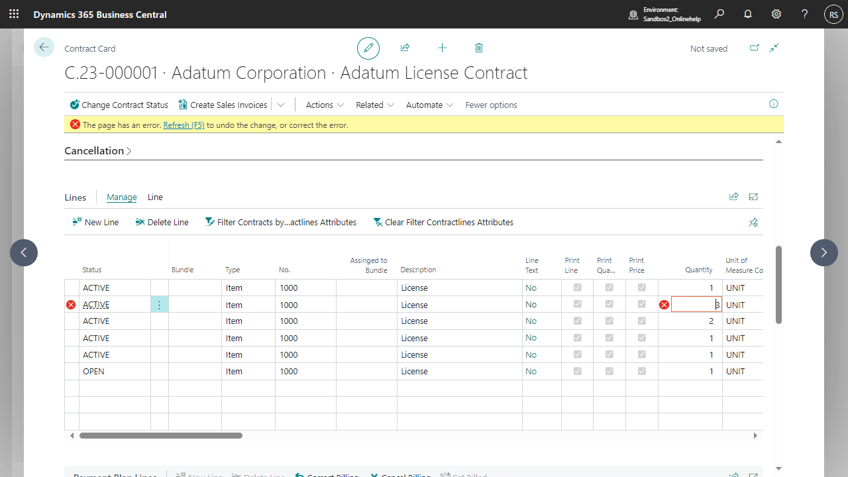Click Change Contract Status button
The height and width of the screenshot is (477, 848).
[x=119, y=105]
